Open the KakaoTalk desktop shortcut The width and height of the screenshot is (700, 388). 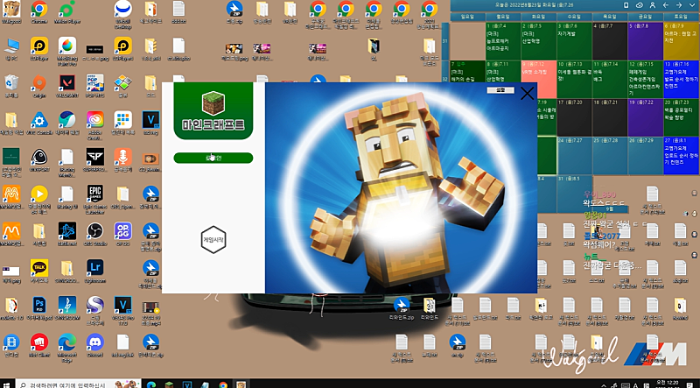pos(38,268)
